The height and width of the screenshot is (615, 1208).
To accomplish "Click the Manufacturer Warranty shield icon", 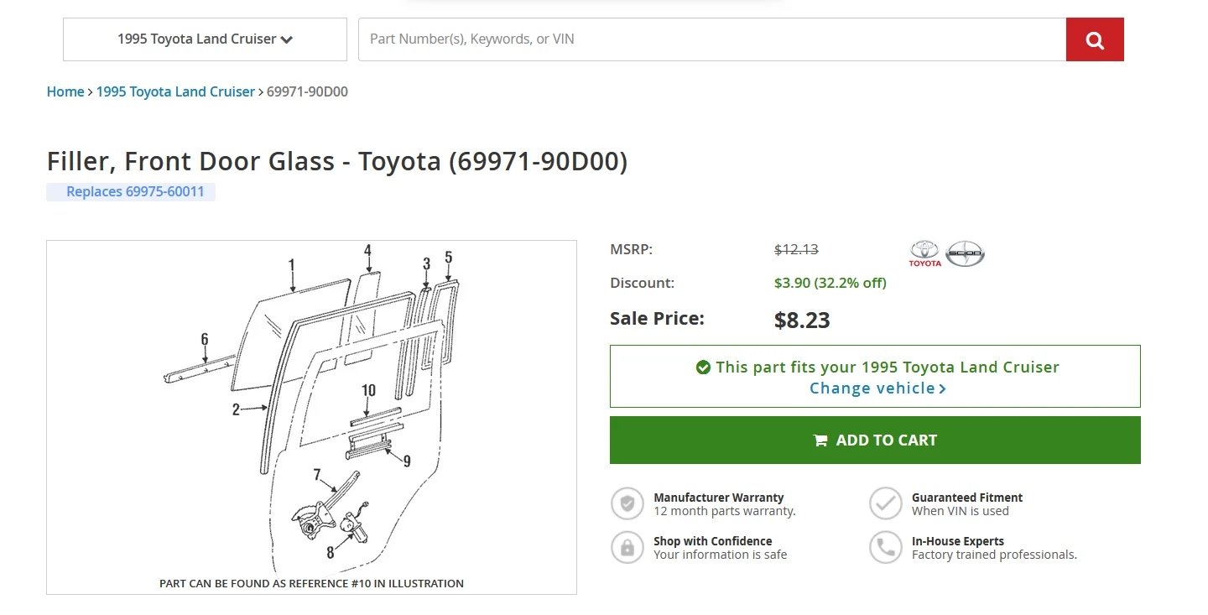I will 627,503.
